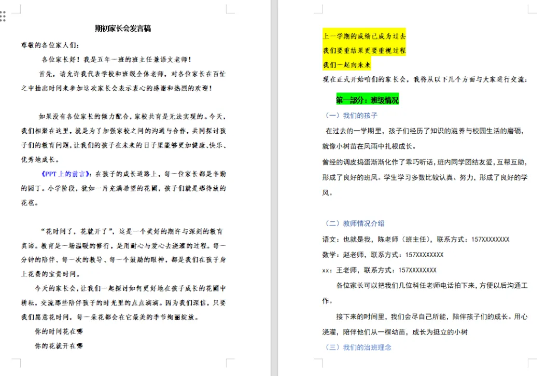Click the line starting 曾经的调皮捣蛋

(x=425, y=162)
